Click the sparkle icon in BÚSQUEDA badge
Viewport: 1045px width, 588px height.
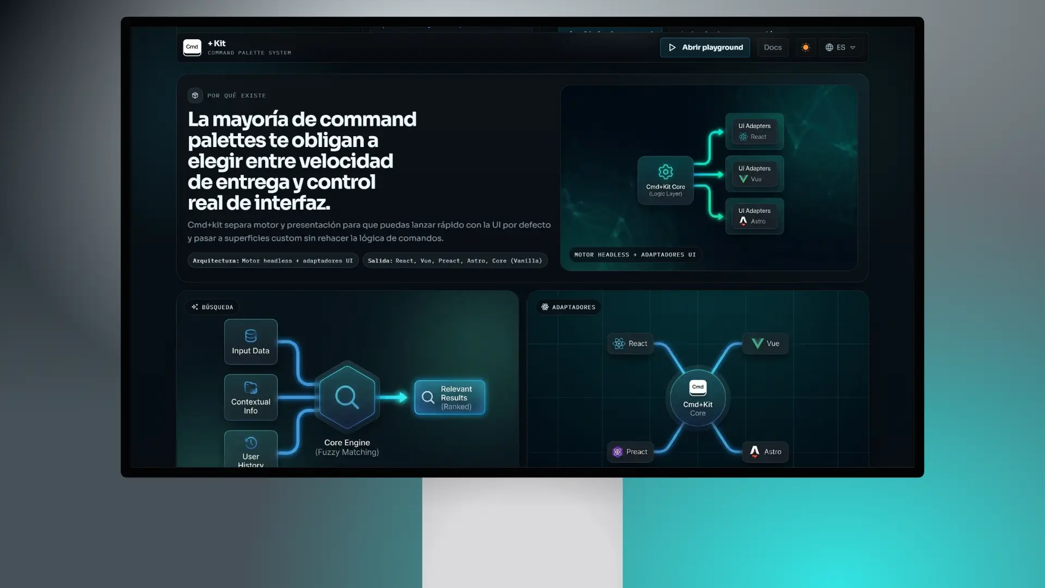[x=195, y=307]
